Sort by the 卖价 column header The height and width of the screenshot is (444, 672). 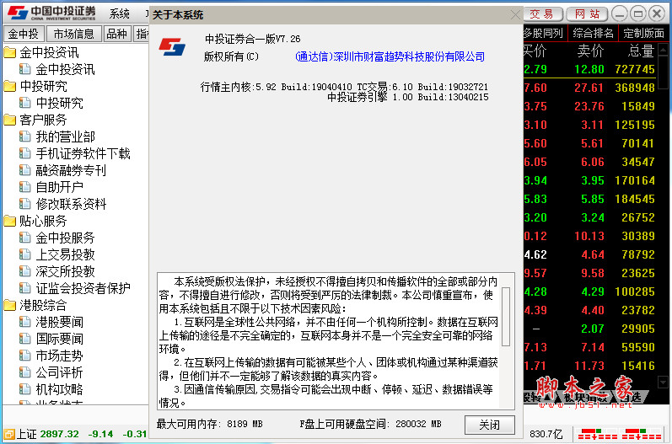590,51
